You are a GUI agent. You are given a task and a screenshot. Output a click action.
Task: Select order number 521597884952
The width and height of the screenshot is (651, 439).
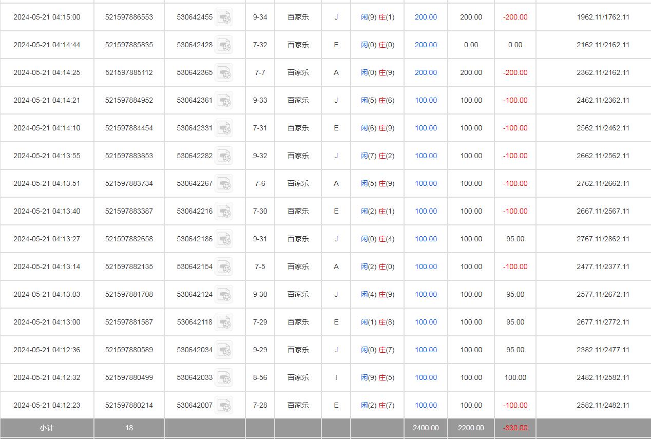click(x=129, y=100)
